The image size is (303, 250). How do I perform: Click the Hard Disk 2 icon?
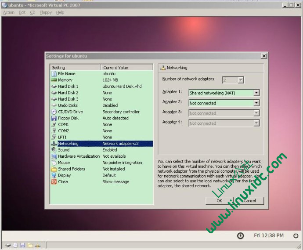(54, 93)
